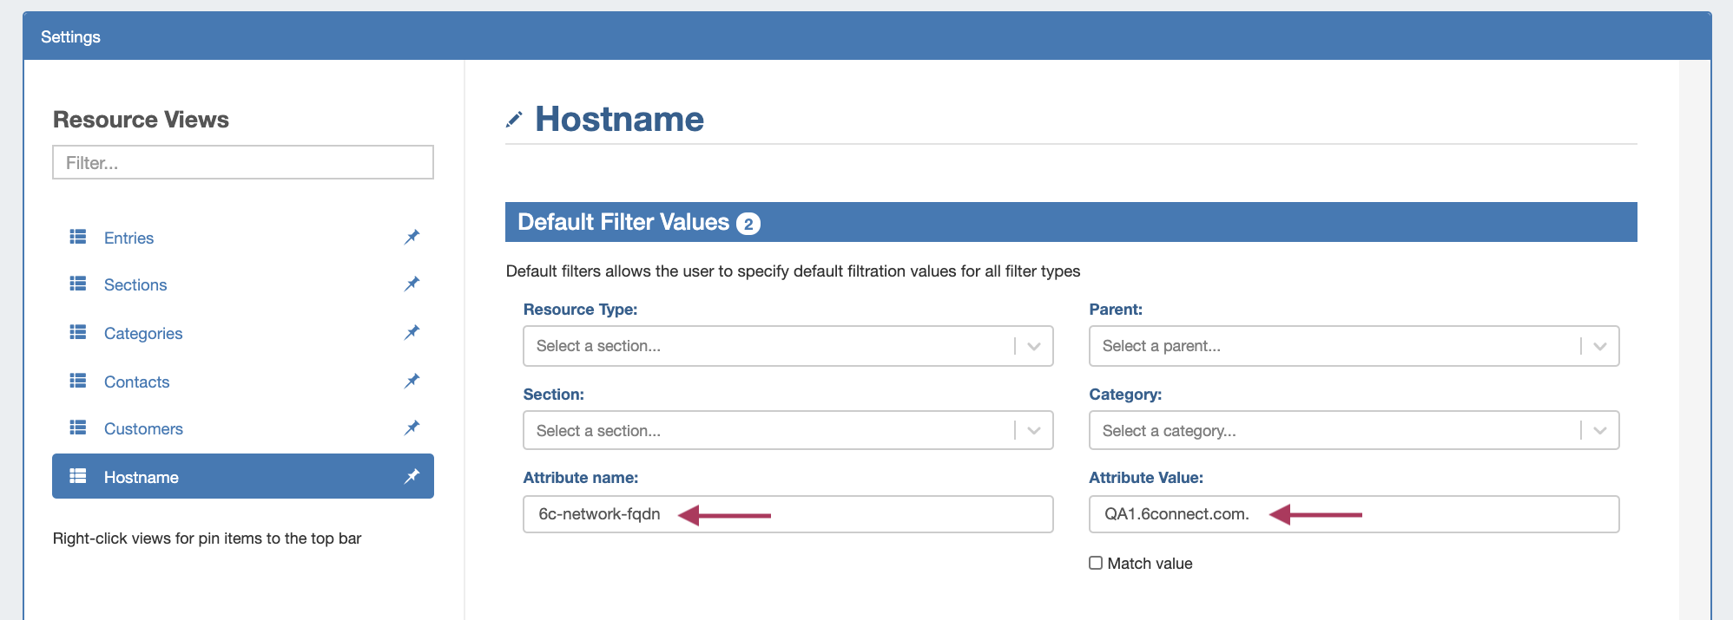Click the Resource Views filter field
This screenshot has width=1733, height=620.
click(243, 162)
